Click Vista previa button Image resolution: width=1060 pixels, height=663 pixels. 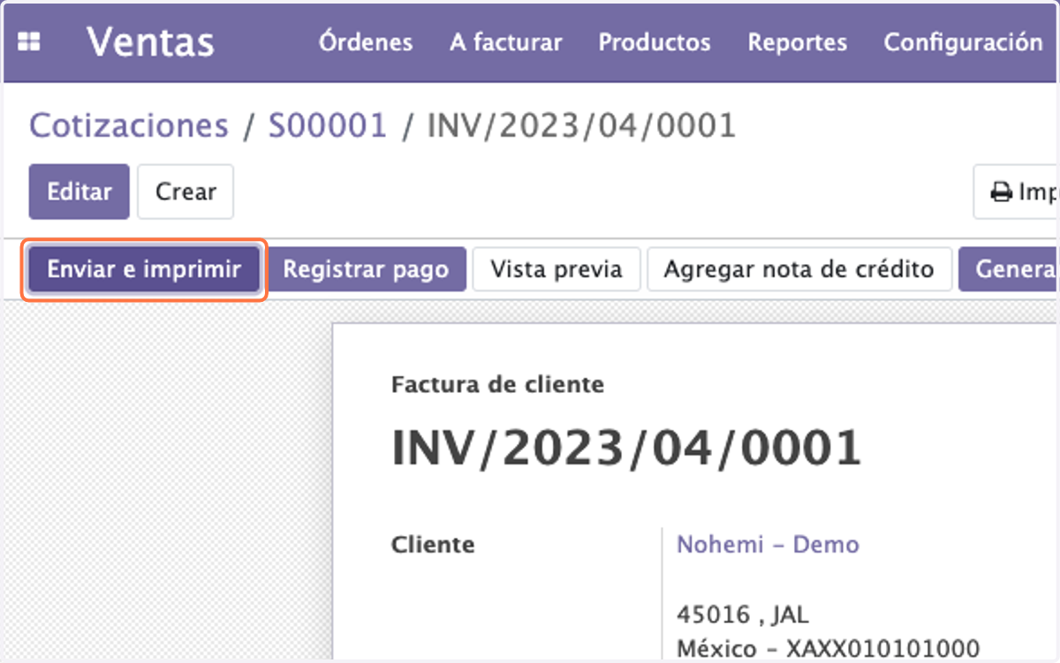(x=556, y=269)
